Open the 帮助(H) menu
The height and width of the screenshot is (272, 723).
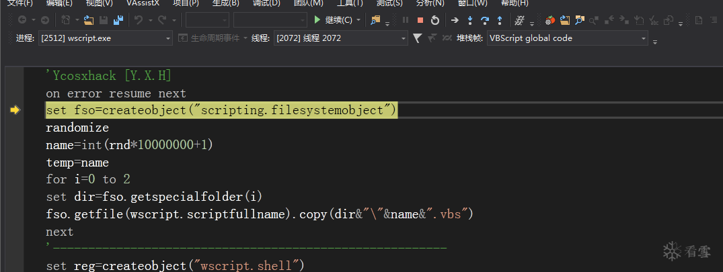(x=515, y=3)
